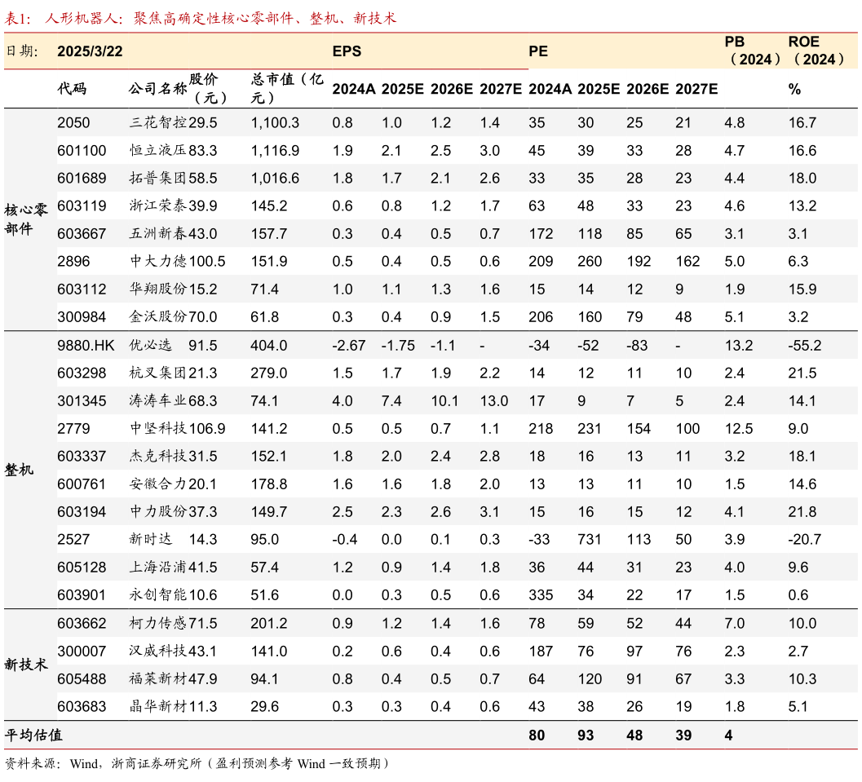Image resolution: width=862 pixels, height=782 pixels.
Task: Select stock code 2050
Action: (73, 122)
